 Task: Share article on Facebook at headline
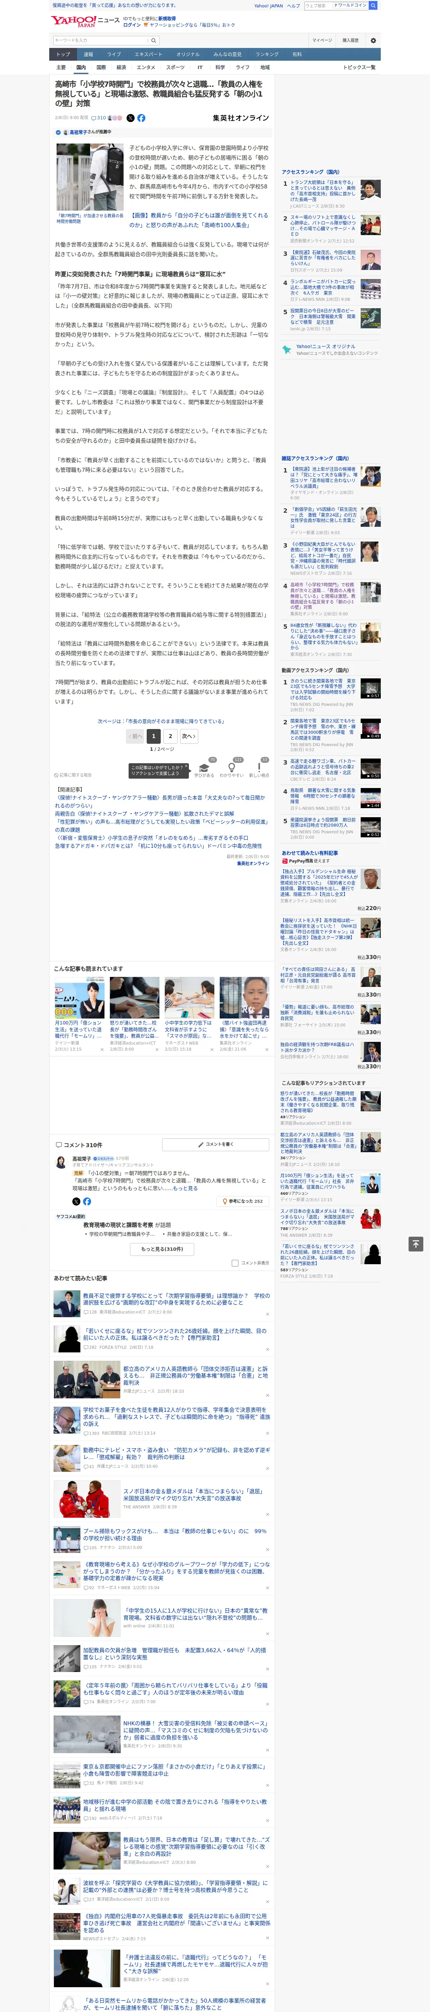coord(141,118)
